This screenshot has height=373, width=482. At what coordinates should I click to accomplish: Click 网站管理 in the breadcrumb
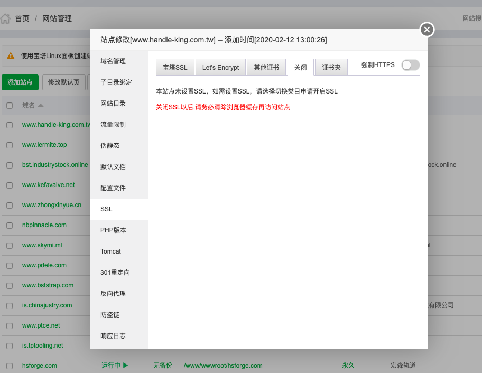point(57,19)
